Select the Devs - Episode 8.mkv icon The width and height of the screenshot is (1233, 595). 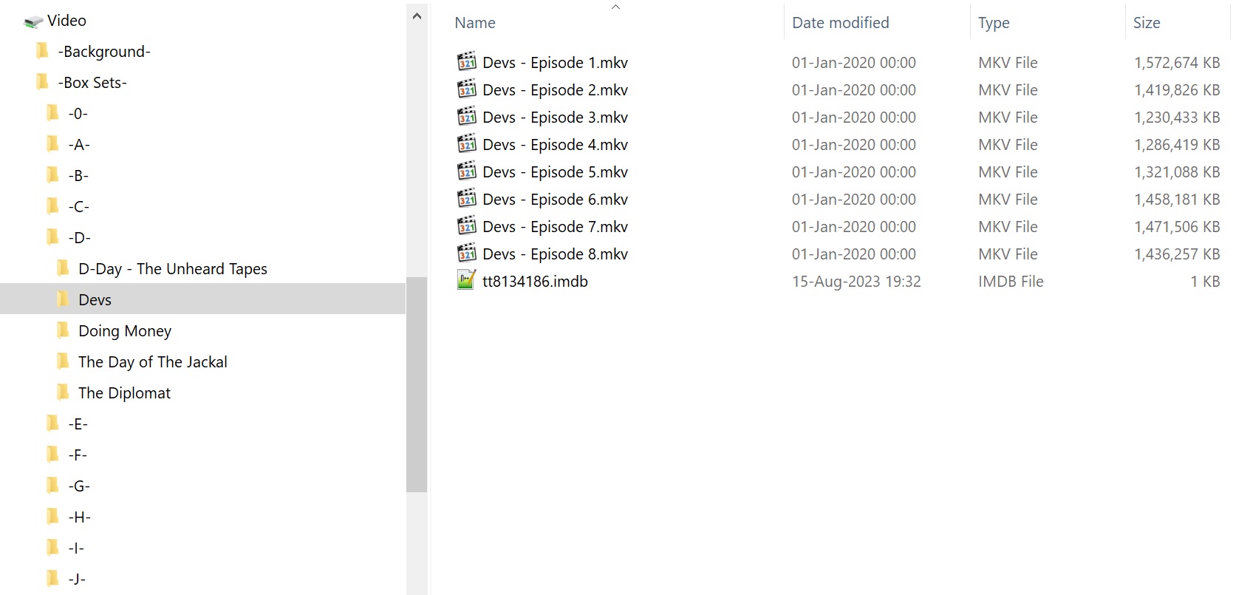tap(467, 253)
